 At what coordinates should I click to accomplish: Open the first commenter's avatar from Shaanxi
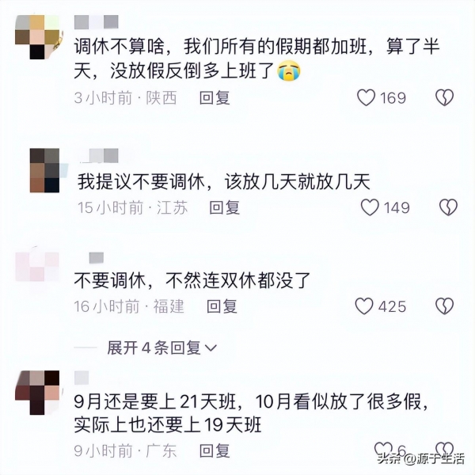37,37
